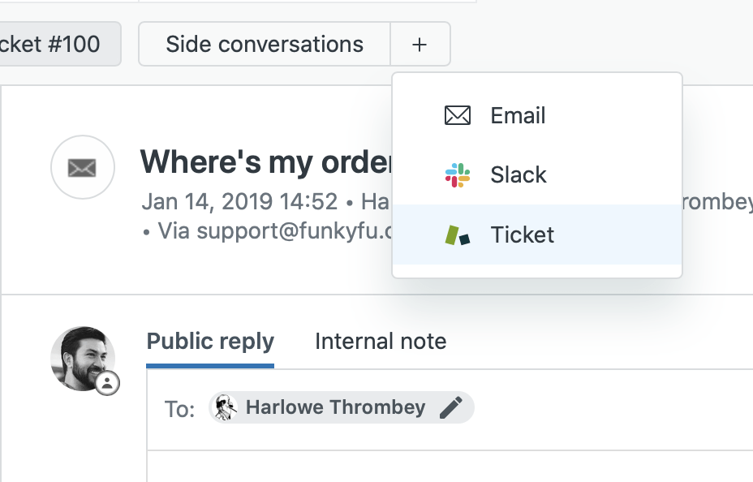Screen dimensions: 753x482
Task: Select the Public reply tab
Action: pyautogui.click(x=210, y=342)
